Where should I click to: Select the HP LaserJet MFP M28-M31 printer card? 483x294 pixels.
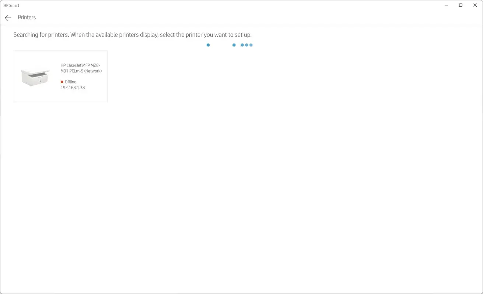tap(60, 76)
